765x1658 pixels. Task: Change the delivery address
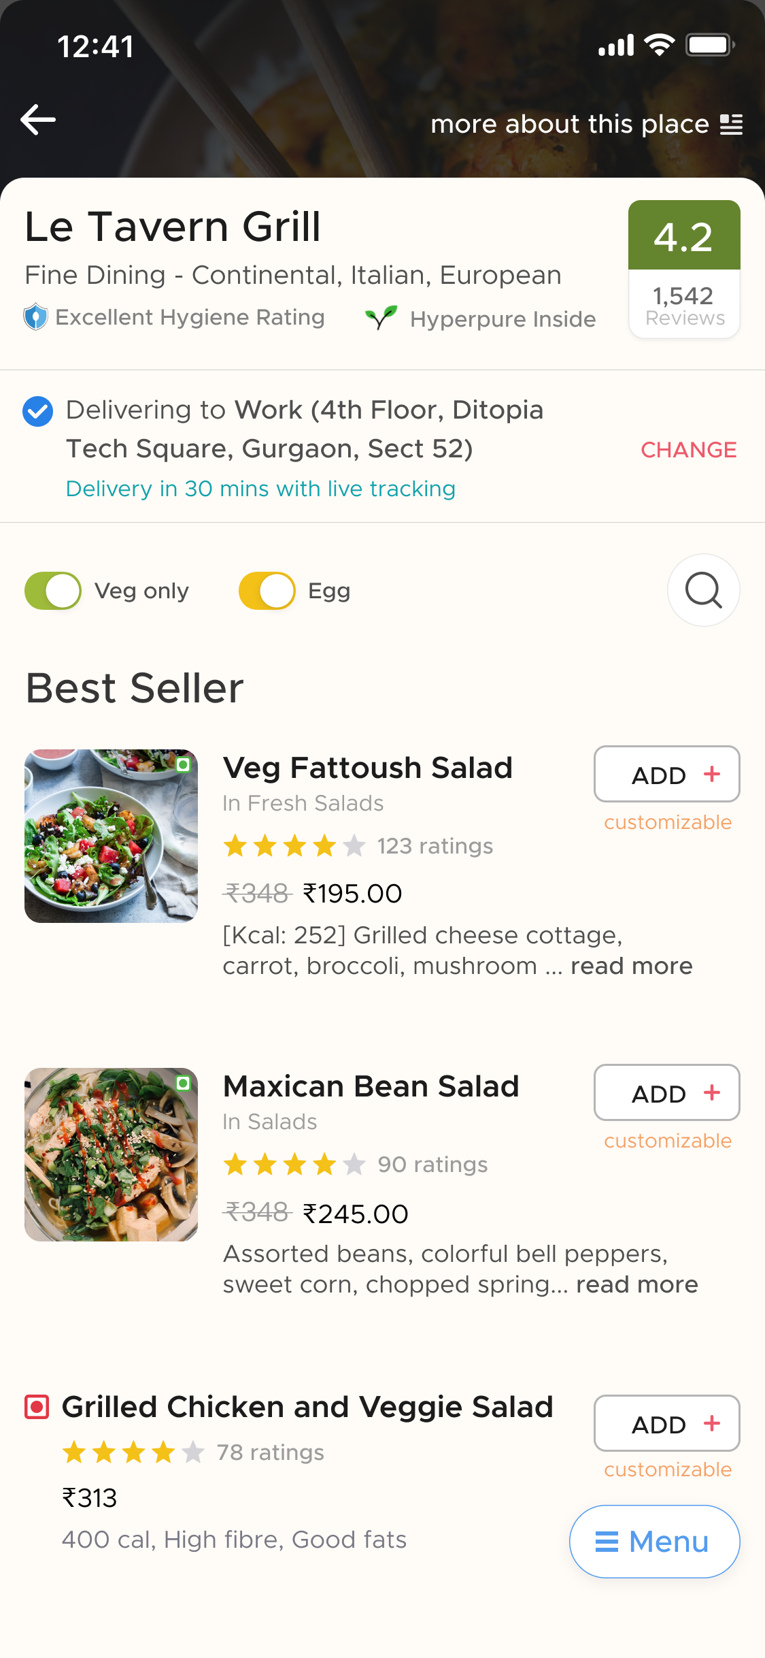tap(688, 450)
